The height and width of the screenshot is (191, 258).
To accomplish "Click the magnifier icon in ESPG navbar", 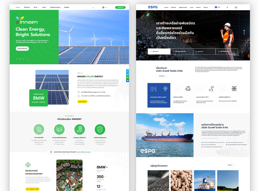I will click(x=227, y=7).
